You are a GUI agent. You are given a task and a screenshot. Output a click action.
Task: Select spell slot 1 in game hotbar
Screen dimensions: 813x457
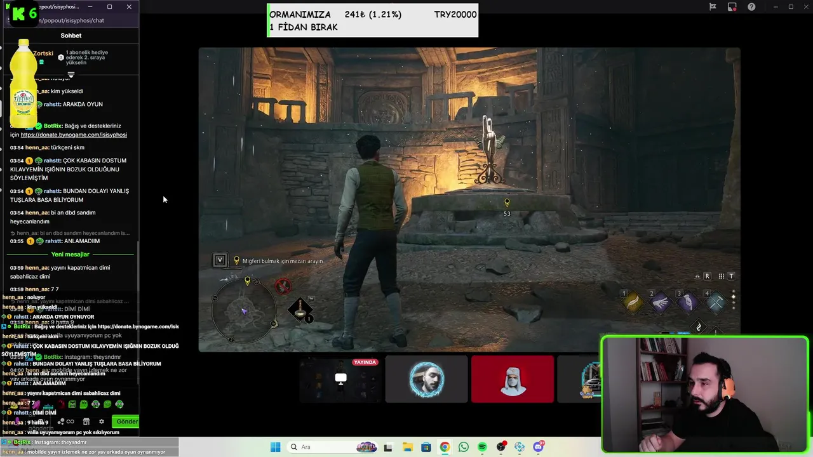pos(632,303)
